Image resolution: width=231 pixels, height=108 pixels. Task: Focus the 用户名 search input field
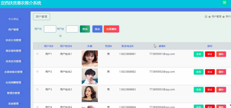(x=50, y=29)
